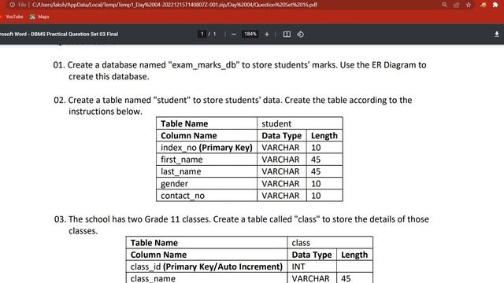The width and height of the screenshot is (504, 283).
Task: Download the PDF with the download icon
Action: point(497,34)
